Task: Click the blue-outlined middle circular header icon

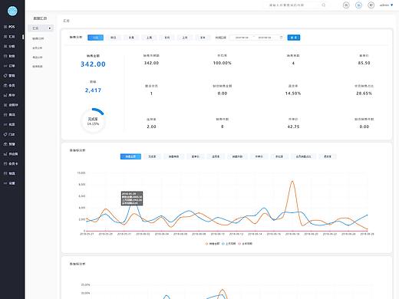Action: [x=358, y=5]
